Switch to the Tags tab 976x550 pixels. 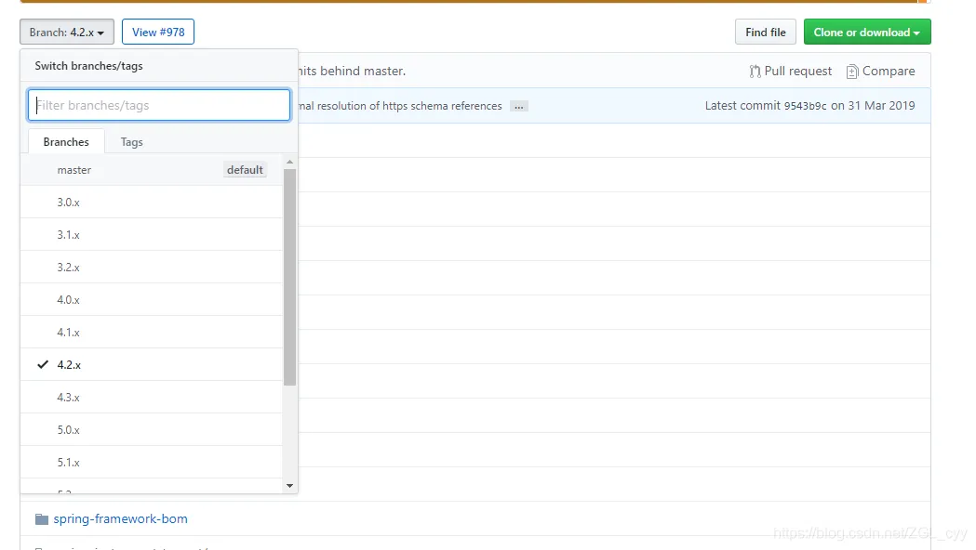(132, 142)
